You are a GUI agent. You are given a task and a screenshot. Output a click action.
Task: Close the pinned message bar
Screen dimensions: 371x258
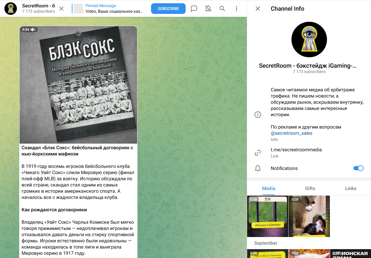point(61,9)
